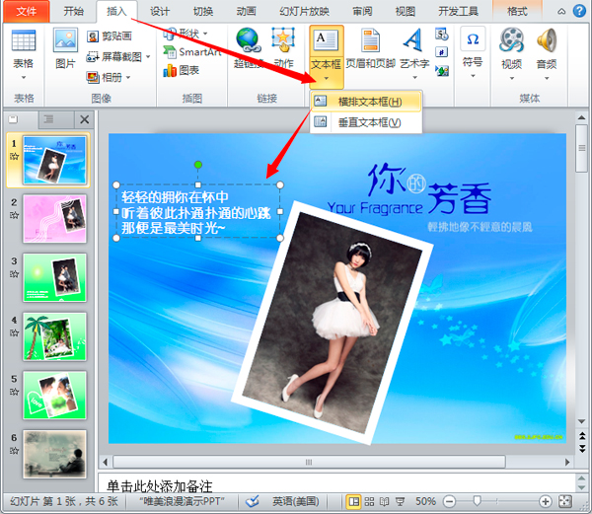Open the Format (格式) contextual tab

pos(517,11)
